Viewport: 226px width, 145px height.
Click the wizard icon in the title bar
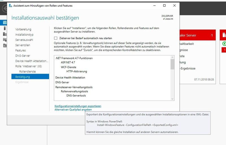coord(10,6)
